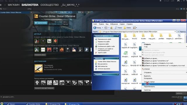Switch to МАГАЗИН tab in Steam
The width and height of the screenshot is (187, 105).
14,5
